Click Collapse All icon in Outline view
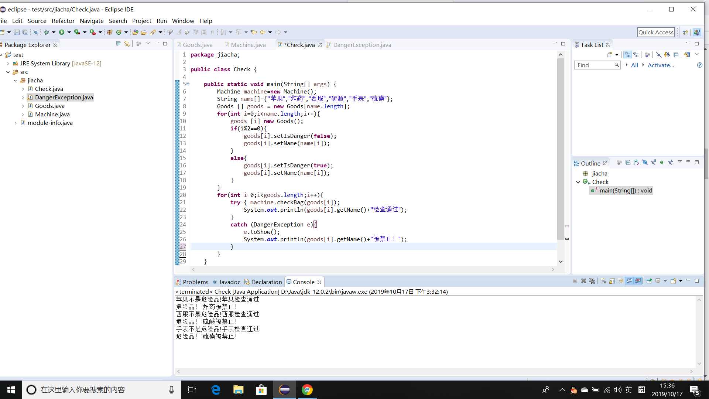This screenshot has width=709, height=399. [x=628, y=163]
